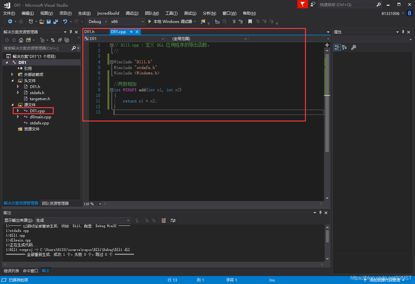Click the Save All toolbar icon
The height and width of the screenshot is (284, 415).
pos(56,22)
